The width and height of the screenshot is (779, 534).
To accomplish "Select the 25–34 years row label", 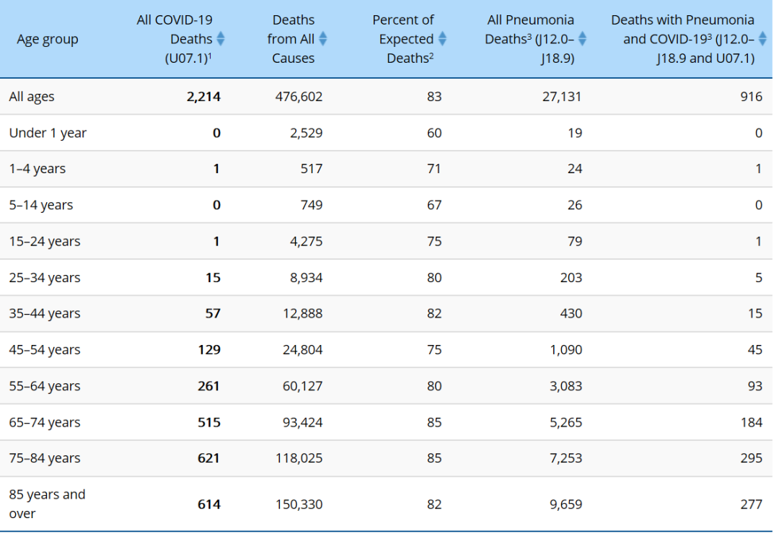I will point(45,277).
